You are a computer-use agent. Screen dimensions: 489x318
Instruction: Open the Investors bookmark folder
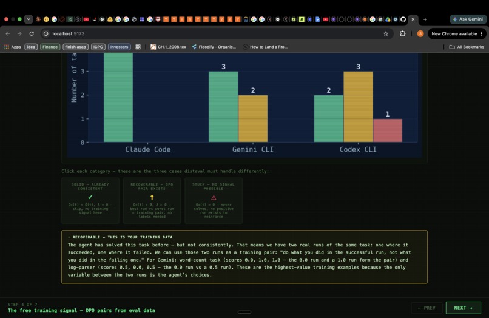(119, 47)
